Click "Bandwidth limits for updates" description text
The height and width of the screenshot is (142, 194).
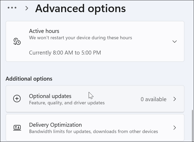tap(93, 131)
